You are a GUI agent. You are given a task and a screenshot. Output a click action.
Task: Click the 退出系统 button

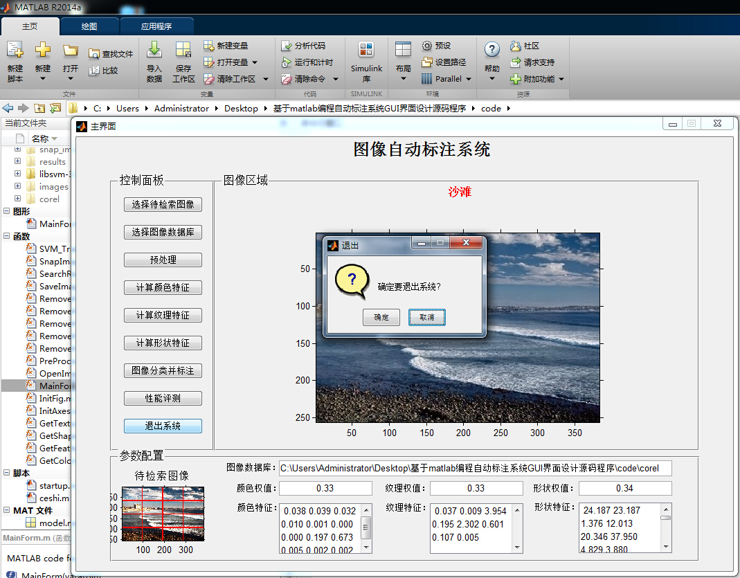(163, 426)
